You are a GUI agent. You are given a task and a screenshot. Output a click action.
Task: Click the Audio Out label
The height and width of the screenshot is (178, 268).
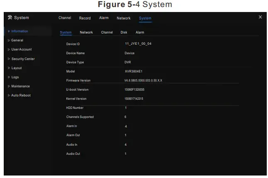[x=73, y=154]
